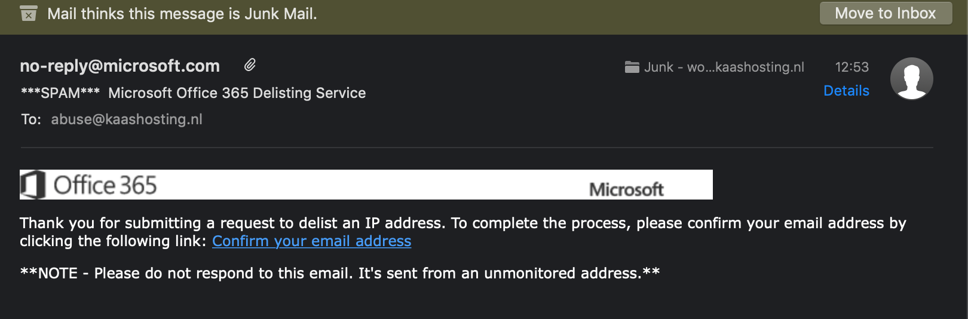The height and width of the screenshot is (319, 968).
Task: Click the Office 365 logo icon
Action: pyautogui.click(x=33, y=185)
